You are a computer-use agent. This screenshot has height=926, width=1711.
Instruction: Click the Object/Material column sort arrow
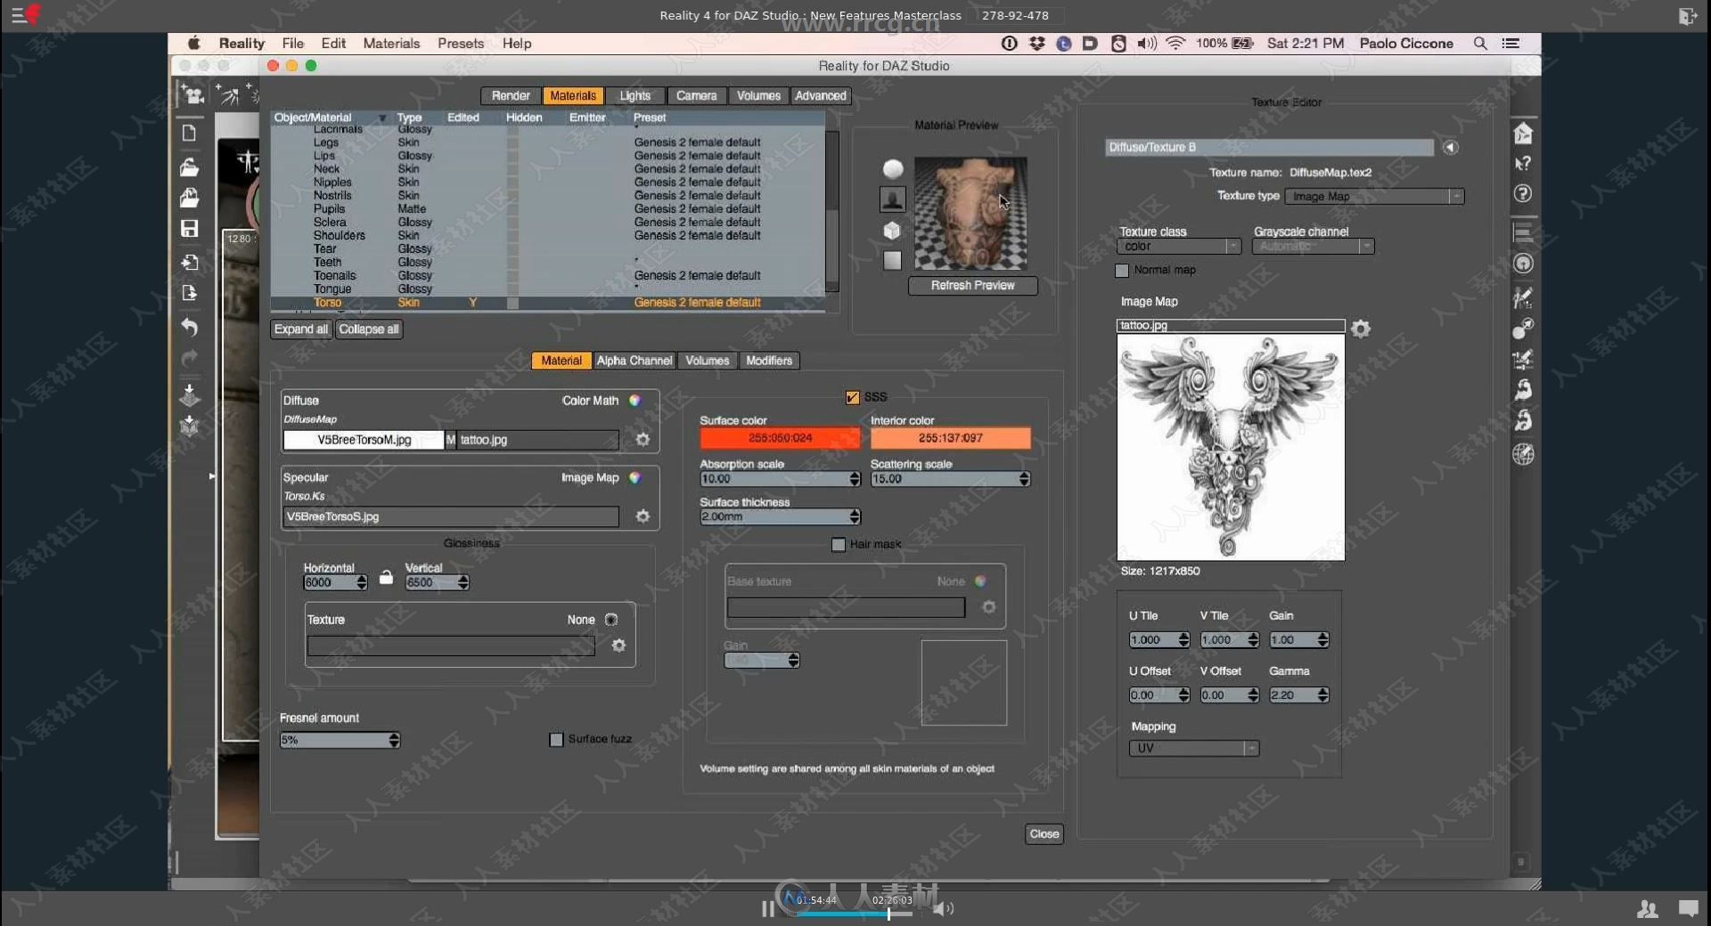pyautogui.click(x=381, y=118)
